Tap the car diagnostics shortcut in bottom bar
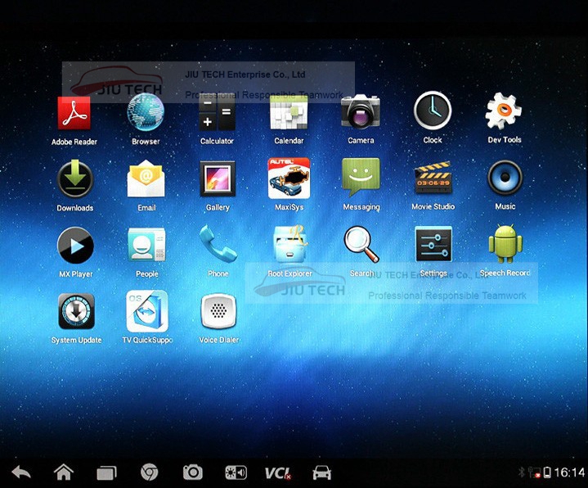The image size is (588, 488). [321, 473]
